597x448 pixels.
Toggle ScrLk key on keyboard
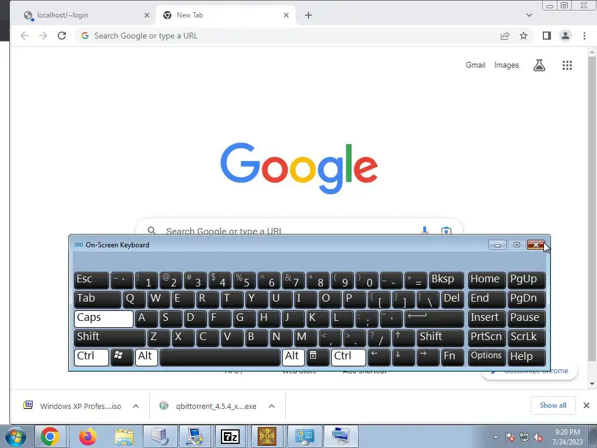point(526,338)
